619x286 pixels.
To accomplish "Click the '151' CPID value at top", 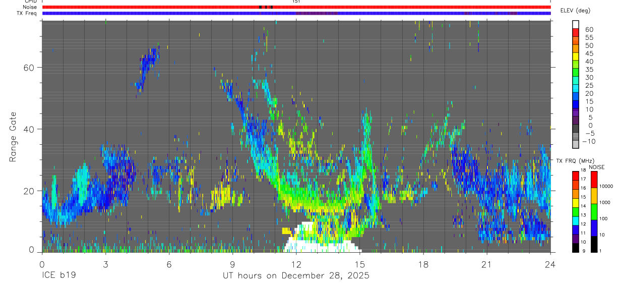I will coord(296,2).
